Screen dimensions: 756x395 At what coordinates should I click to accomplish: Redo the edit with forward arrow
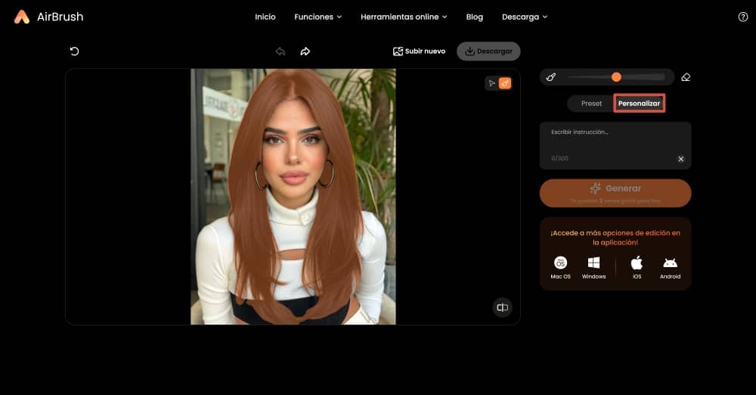click(x=305, y=51)
